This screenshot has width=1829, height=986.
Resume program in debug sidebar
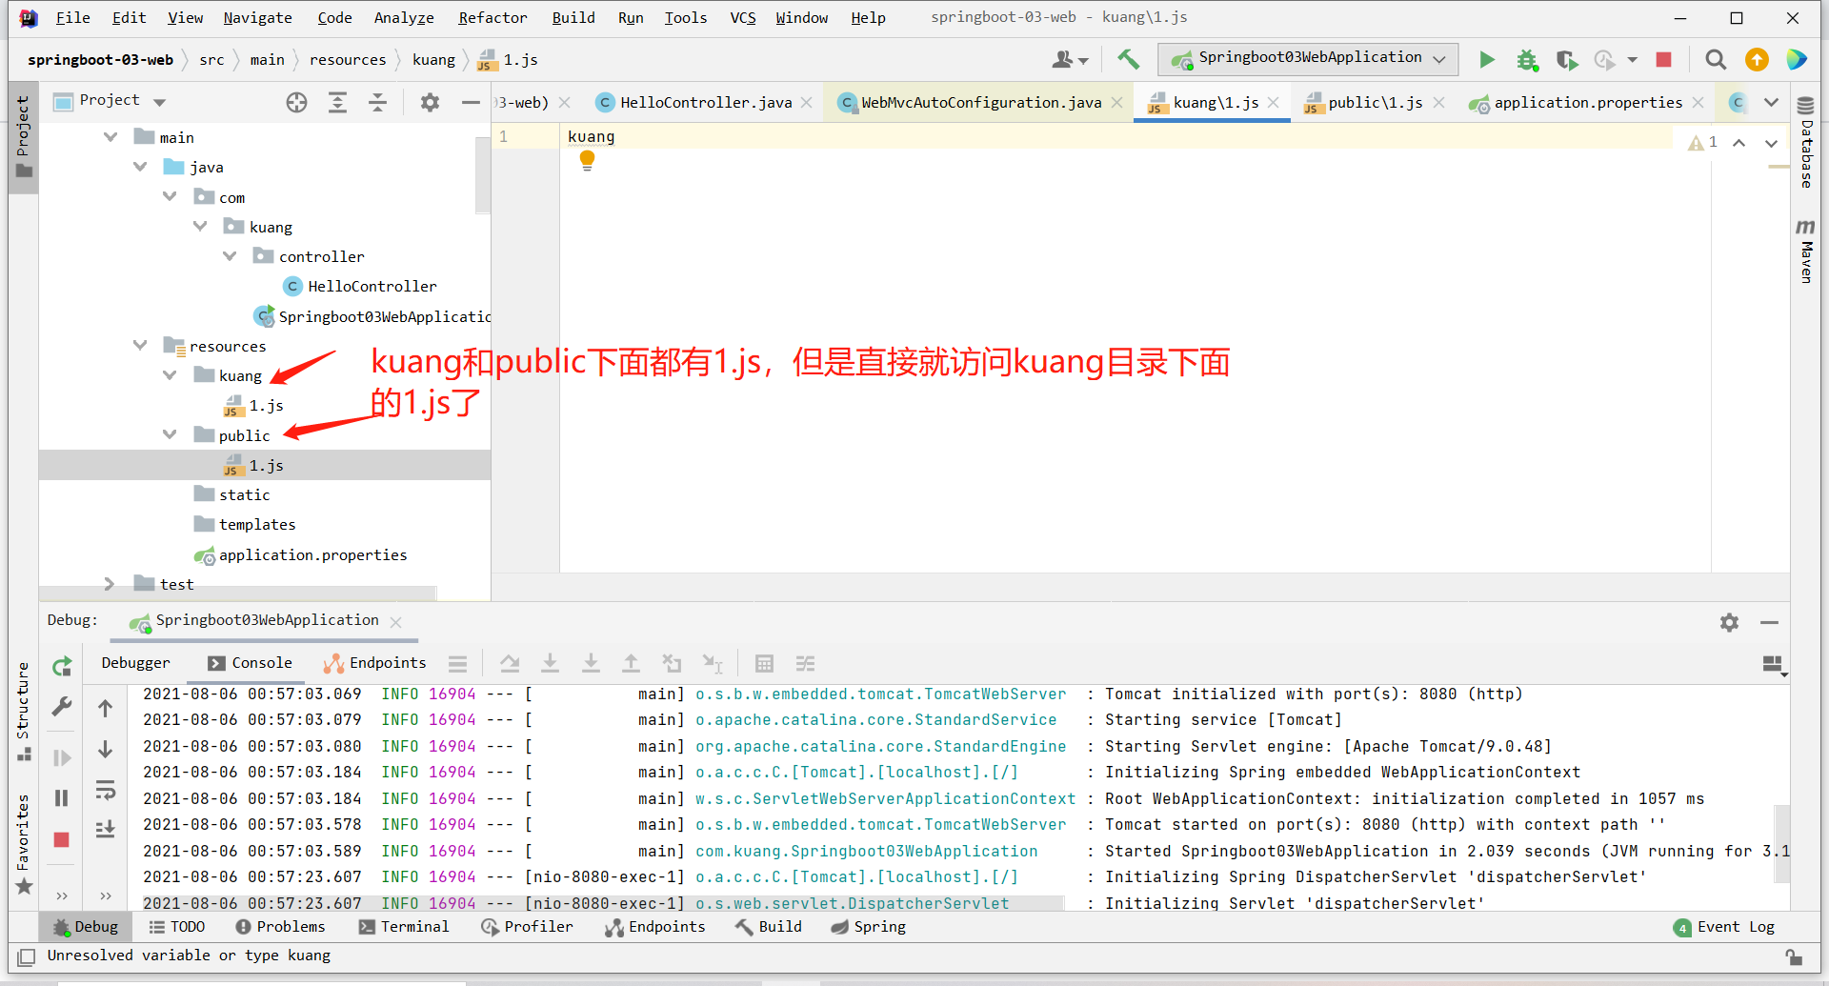click(62, 758)
